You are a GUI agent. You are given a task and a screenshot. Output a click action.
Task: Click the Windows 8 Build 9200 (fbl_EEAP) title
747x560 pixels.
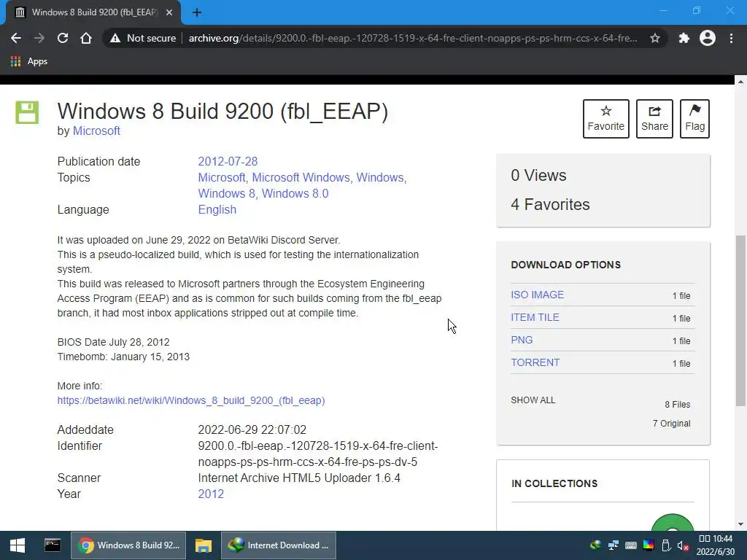[x=222, y=112]
